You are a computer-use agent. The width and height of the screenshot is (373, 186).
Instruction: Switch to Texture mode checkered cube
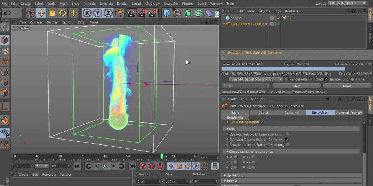pos(5,50)
